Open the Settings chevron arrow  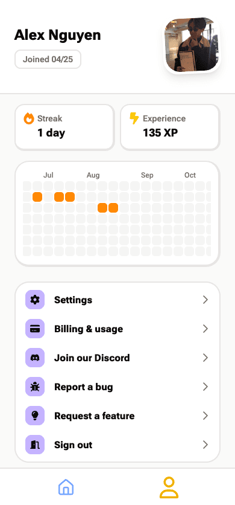coord(205,300)
